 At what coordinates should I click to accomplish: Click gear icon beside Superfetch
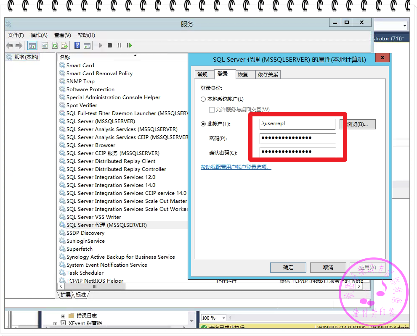pos(62,249)
